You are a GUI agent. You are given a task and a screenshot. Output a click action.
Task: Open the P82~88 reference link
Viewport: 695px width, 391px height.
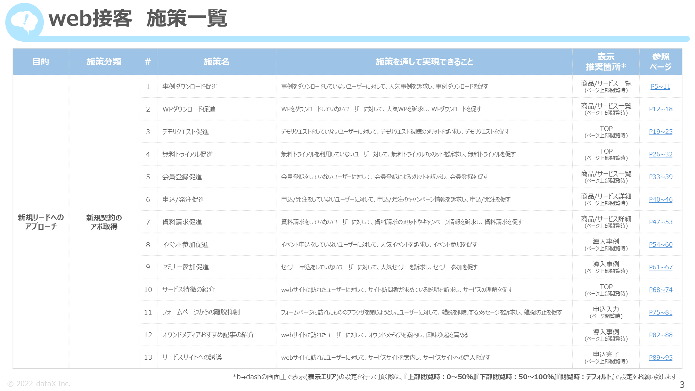click(x=661, y=335)
